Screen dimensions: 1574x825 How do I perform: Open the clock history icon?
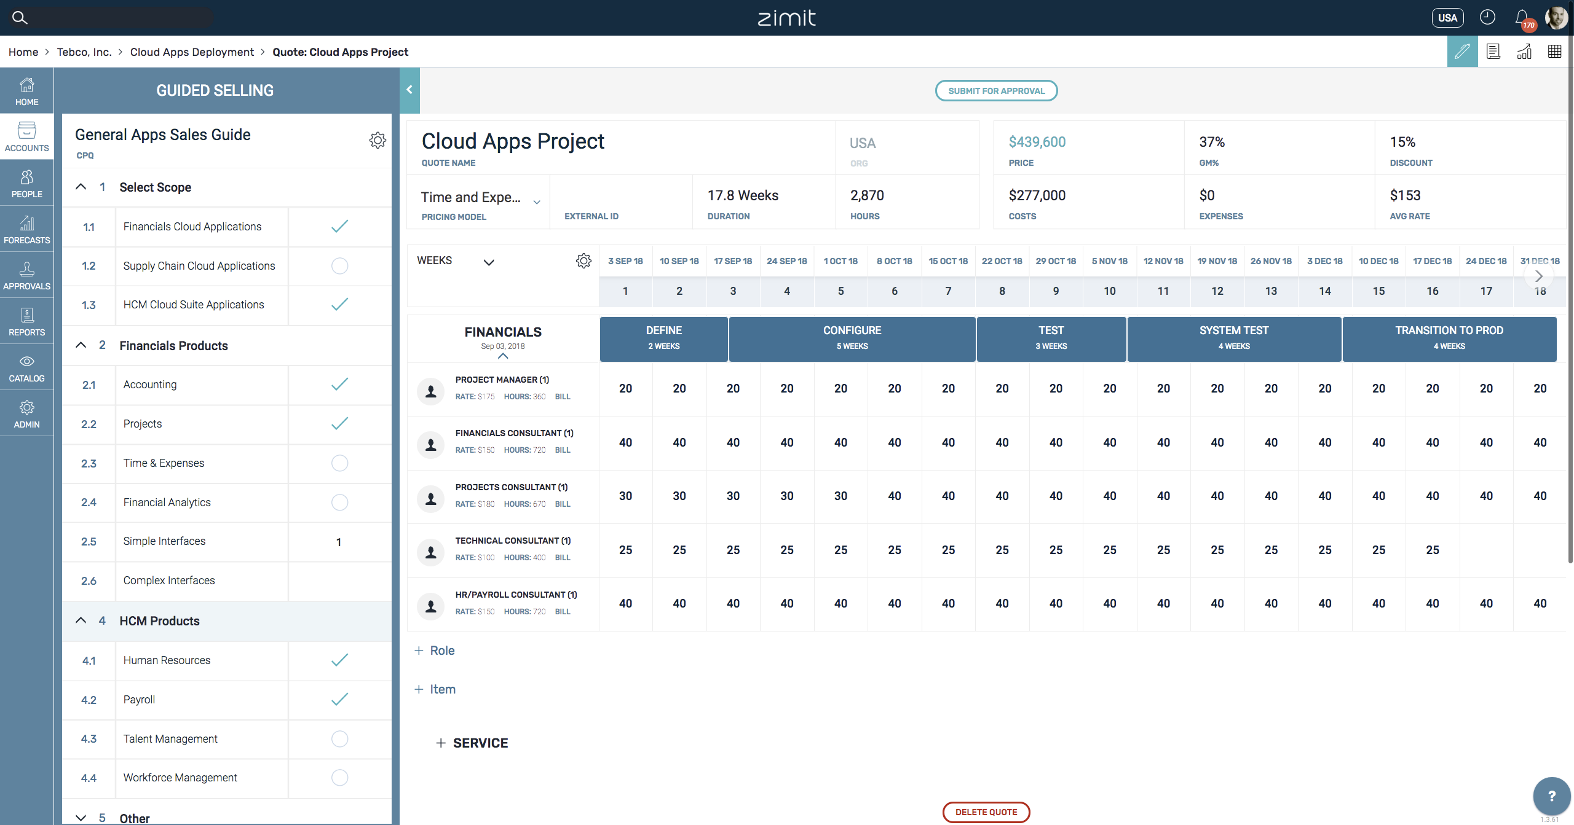click(x=1487, y=17)
